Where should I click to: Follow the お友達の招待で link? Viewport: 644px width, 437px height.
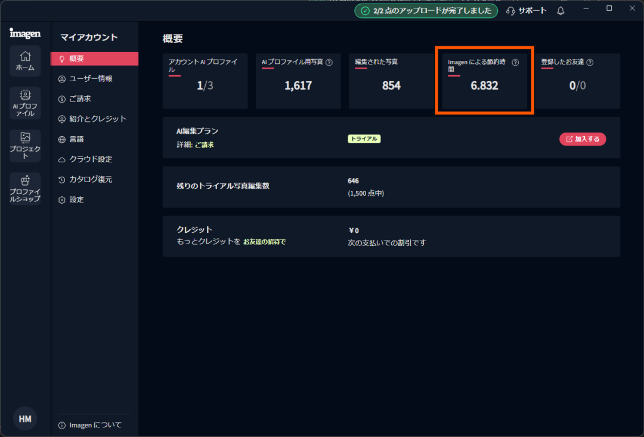(264, 242)
